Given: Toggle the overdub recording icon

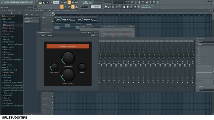Looking at the screenshot, I should [x=73, y=2].
